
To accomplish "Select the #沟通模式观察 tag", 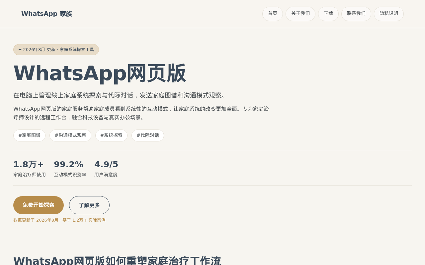I will pos(70,135).
